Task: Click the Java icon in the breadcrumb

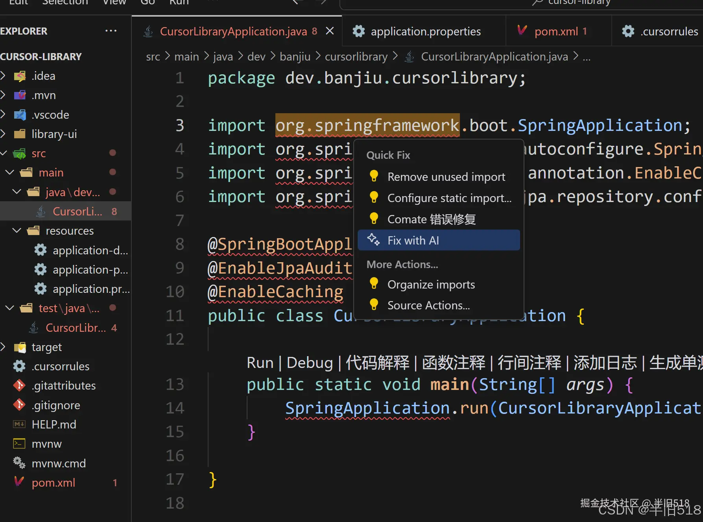Action: click(410, 57)
